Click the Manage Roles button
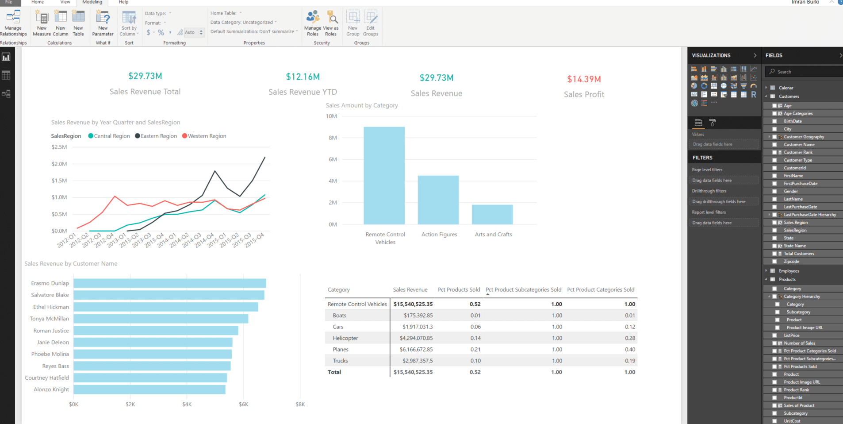 pyautogui.click(x=313, y=23)
